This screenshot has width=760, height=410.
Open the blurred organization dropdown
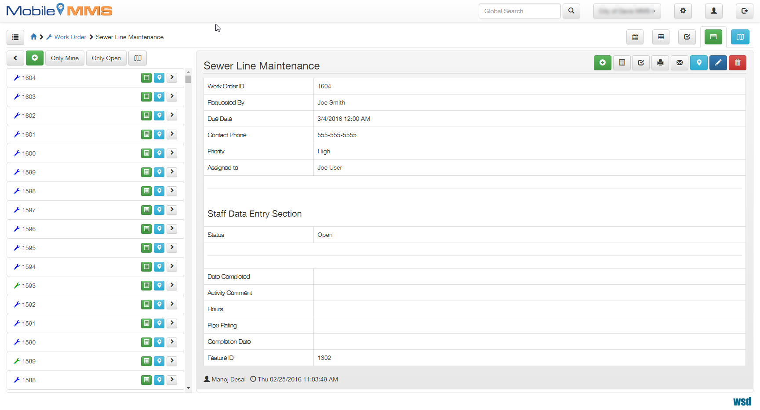627,11
